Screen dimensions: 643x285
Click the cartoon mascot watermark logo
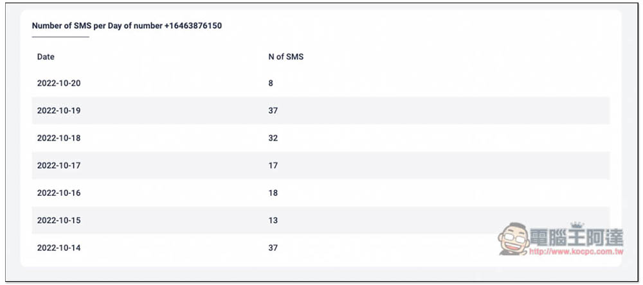512,239
